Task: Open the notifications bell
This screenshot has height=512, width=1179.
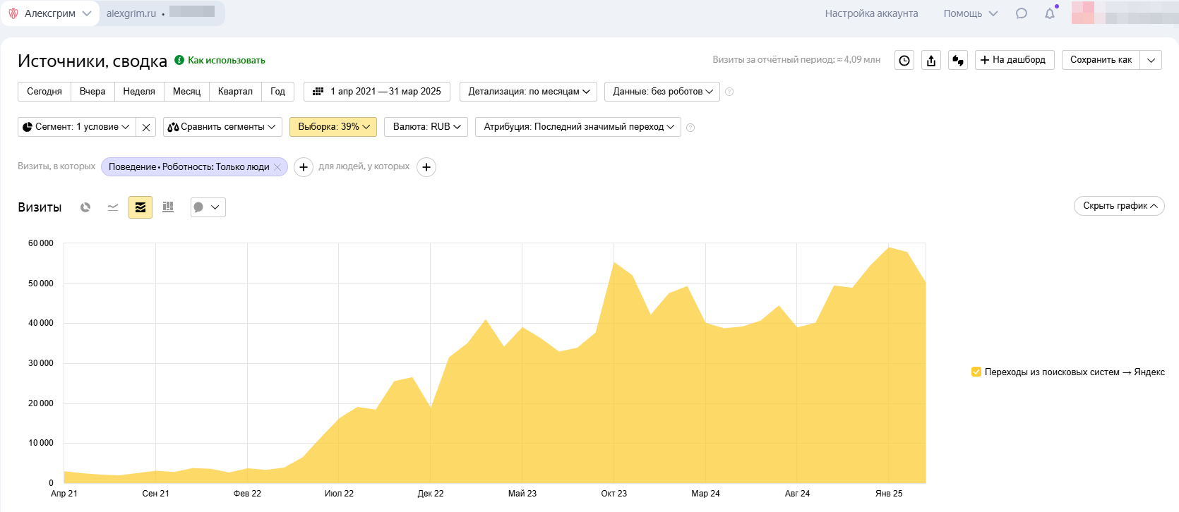Action: pos(1050,13)
